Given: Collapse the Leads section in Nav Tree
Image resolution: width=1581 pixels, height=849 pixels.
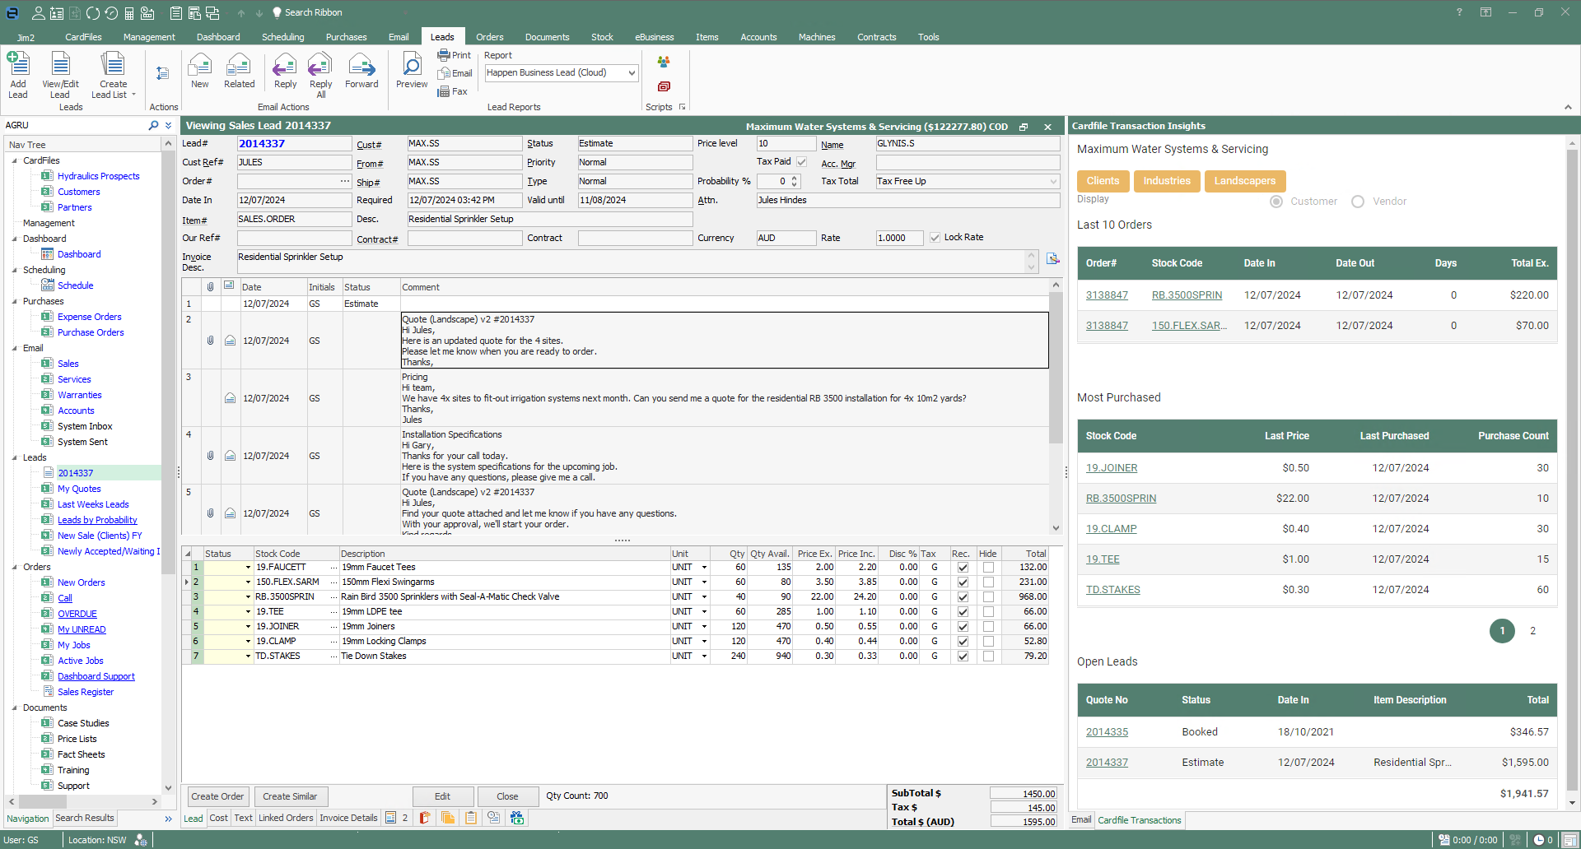Looking at the screenshot, I should tap(15, 457).
